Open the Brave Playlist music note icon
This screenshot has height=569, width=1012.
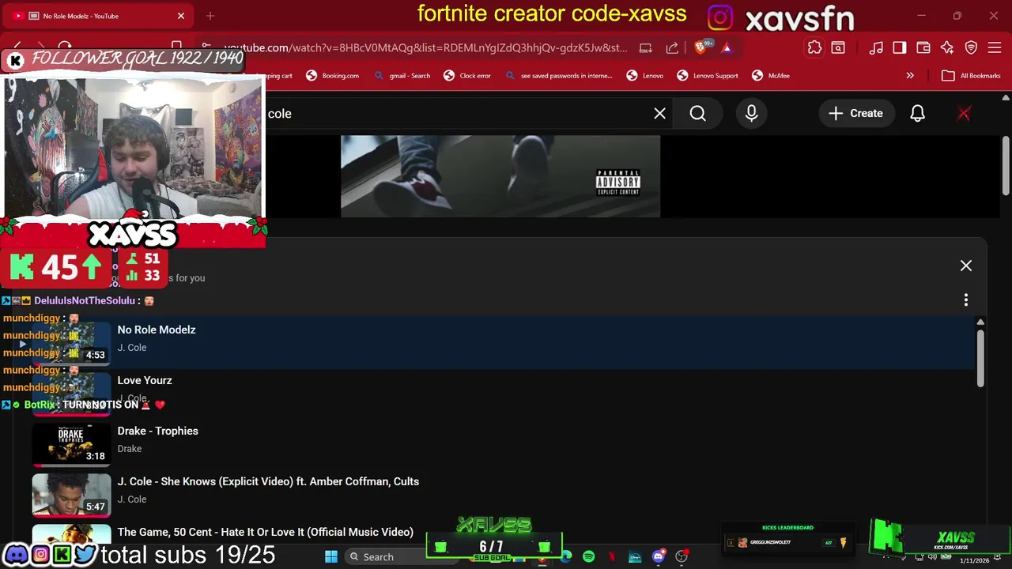(x=876, y=47)
